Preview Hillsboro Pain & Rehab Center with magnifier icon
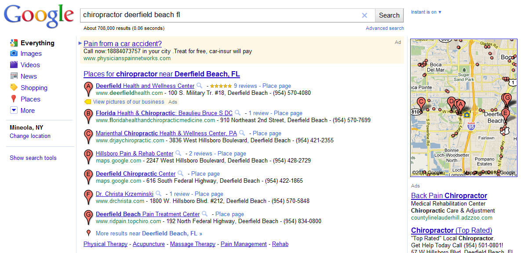 pyautogui.click(x=178, y=153)
